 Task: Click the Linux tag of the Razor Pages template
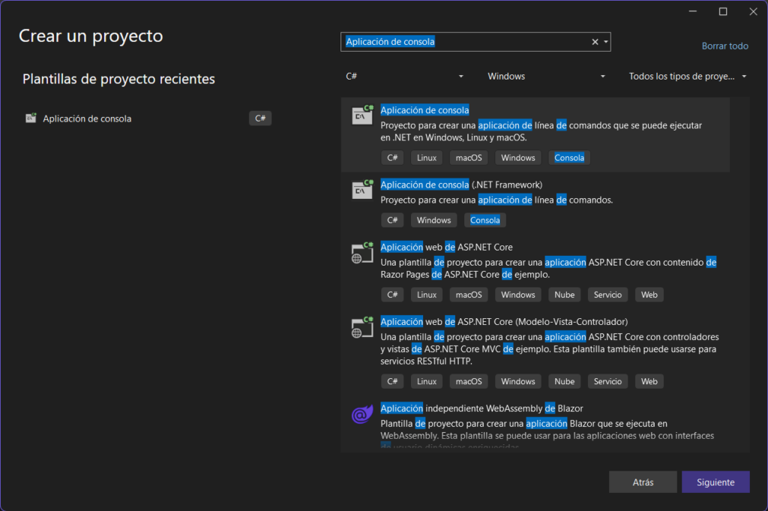click(427, 294)
